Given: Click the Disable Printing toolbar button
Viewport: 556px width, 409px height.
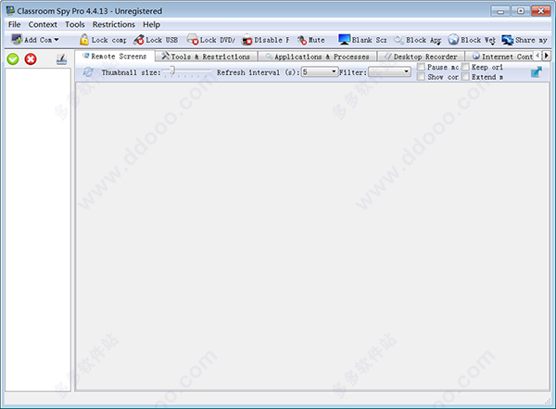Looking at the screenshot, I should 266,40.
